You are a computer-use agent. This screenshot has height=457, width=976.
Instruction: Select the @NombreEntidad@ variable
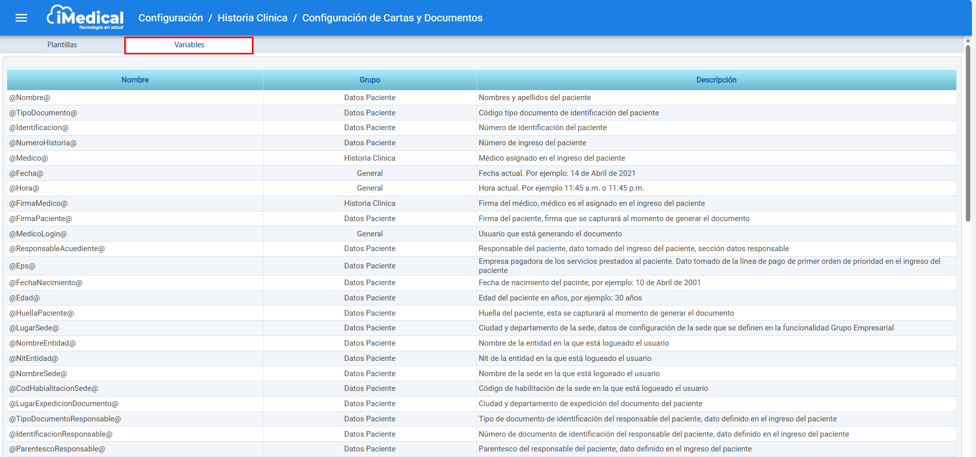(x=42, y=343)
